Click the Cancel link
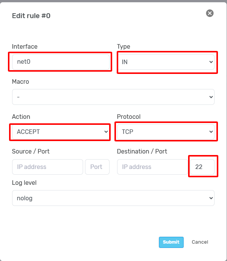227x261 pixels. click(200, 242)
